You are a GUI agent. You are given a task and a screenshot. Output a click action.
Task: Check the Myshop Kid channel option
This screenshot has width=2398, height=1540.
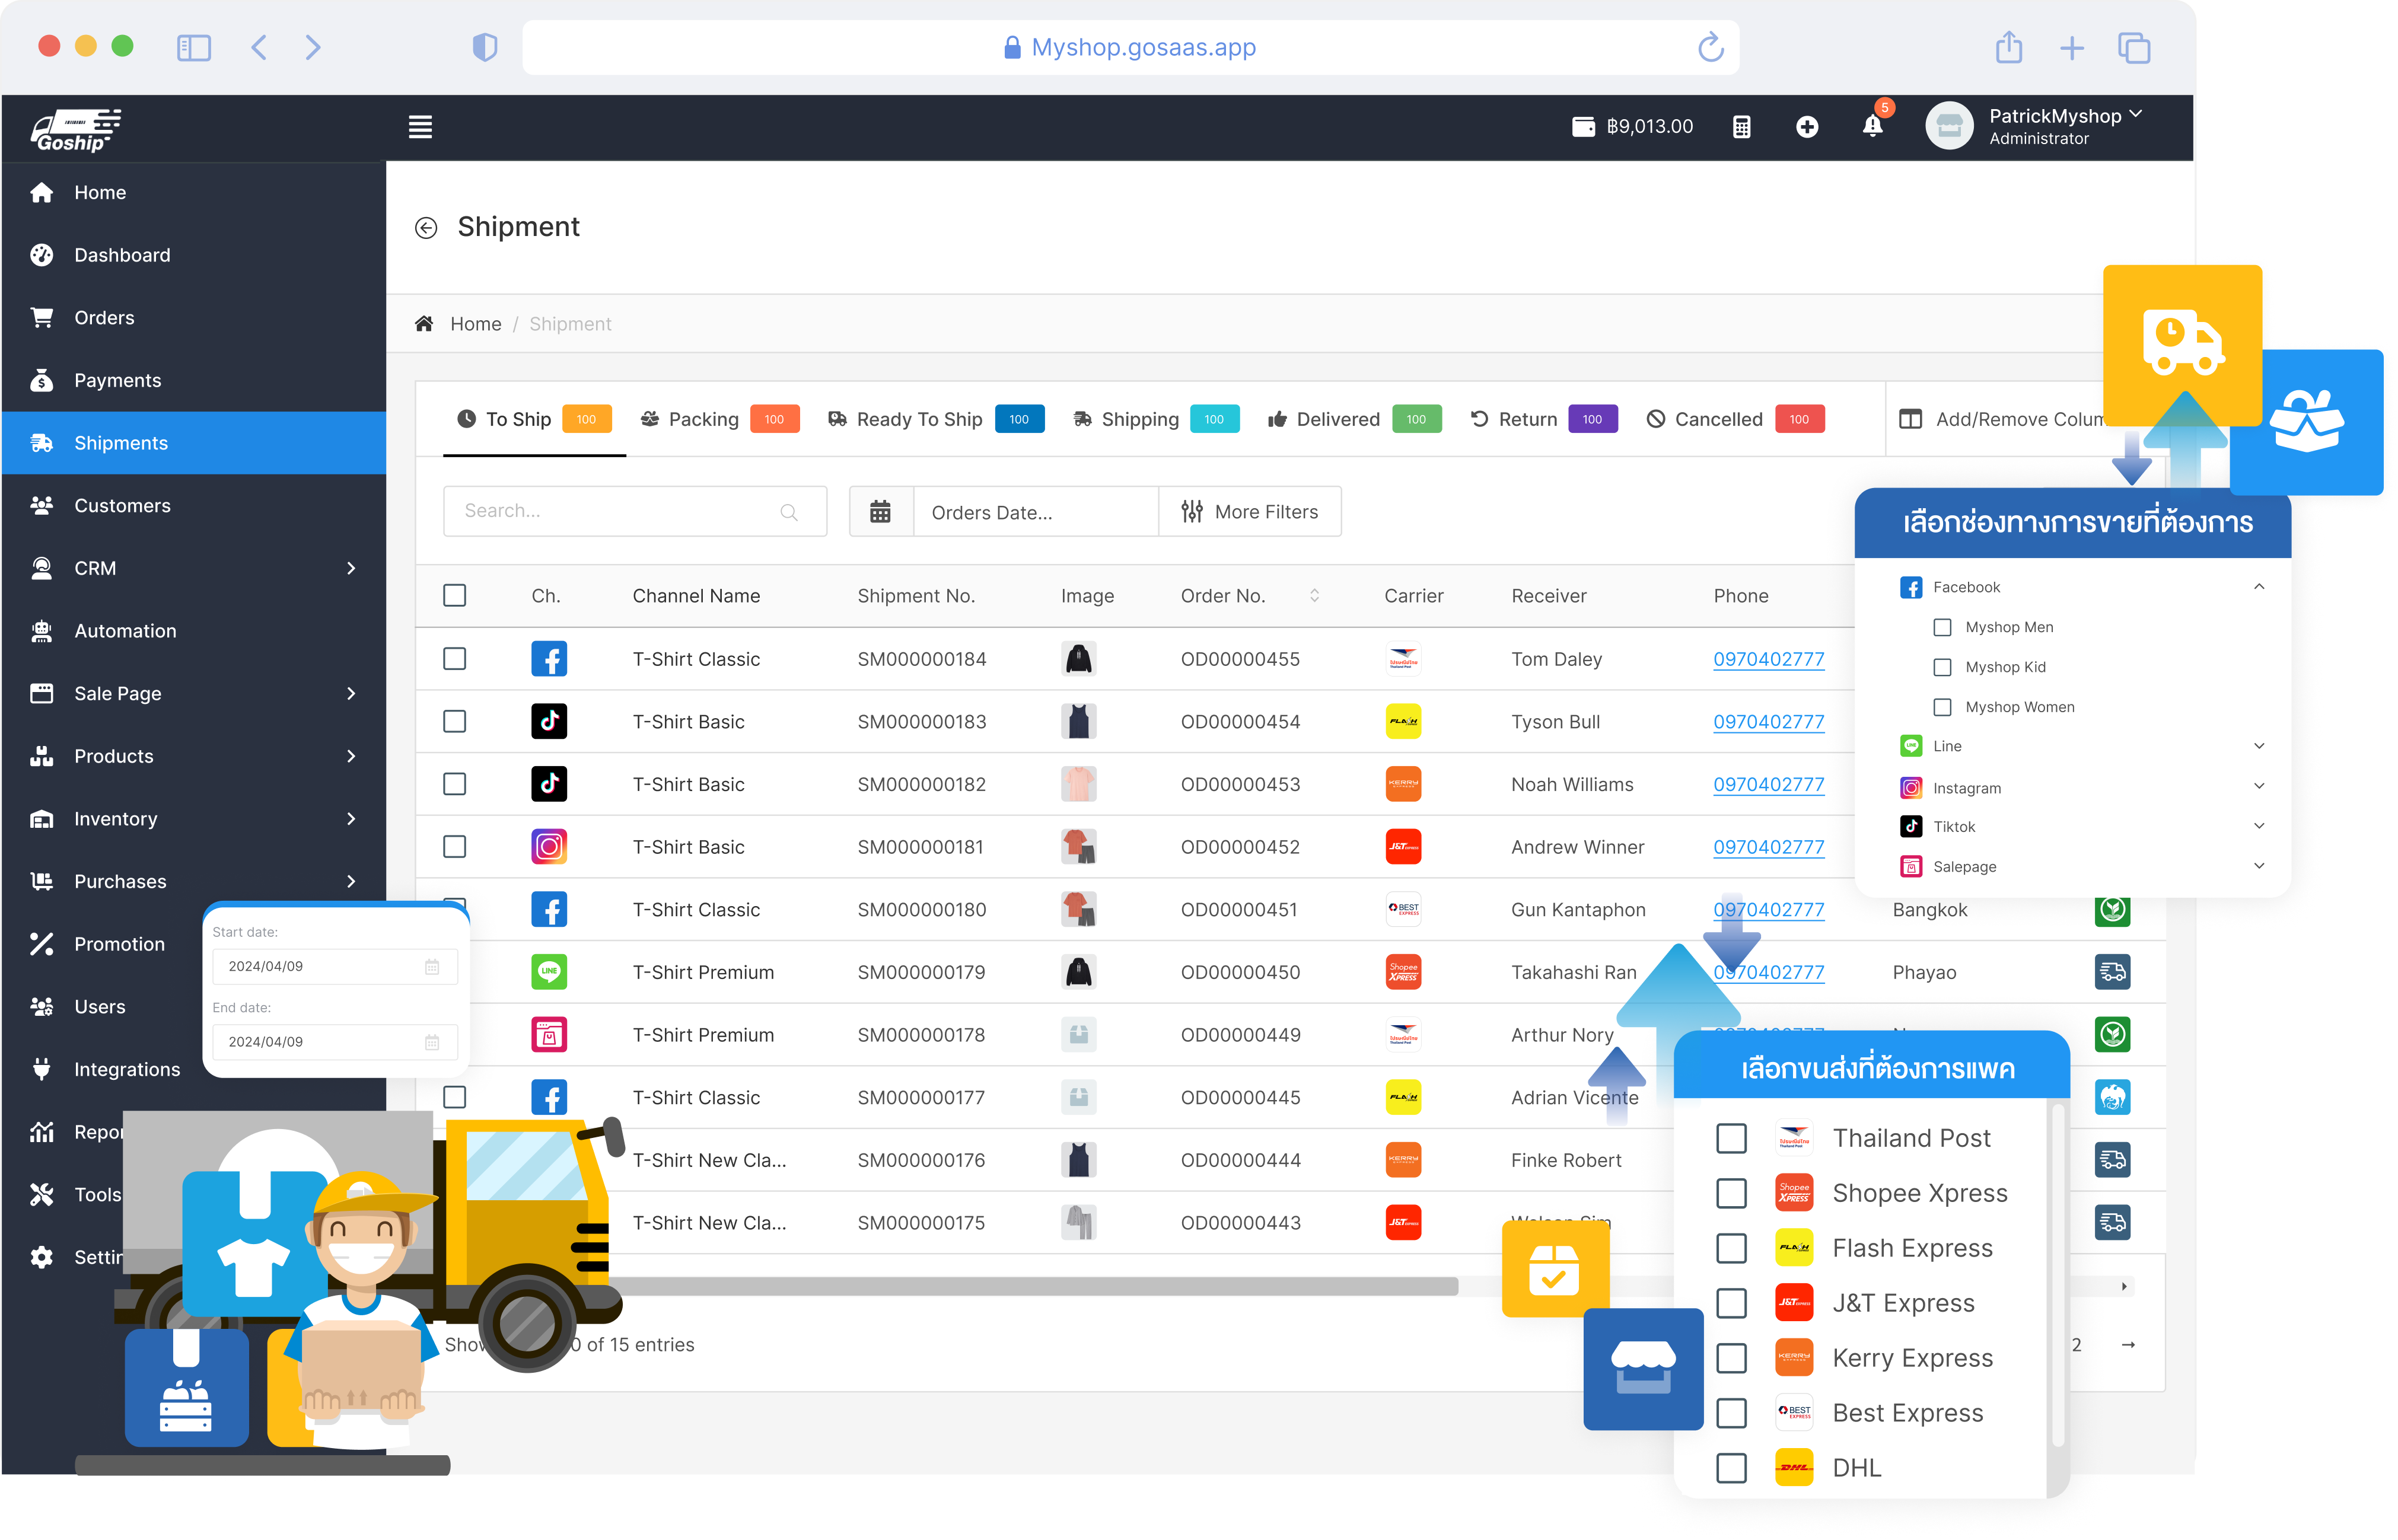(x=1942, y=667)
